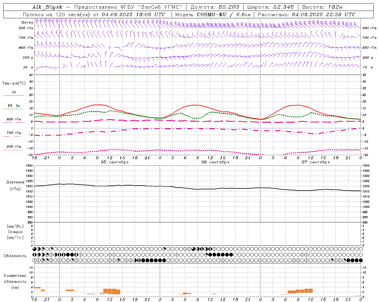Click dashed line sample under 'Td 2м' legend

tap(13, 109)
